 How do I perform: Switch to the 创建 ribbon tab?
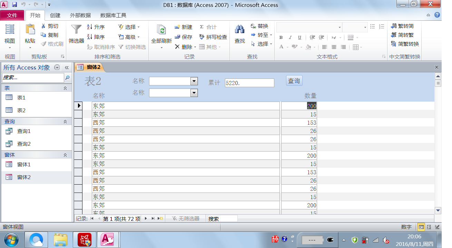tap(55, 15)
